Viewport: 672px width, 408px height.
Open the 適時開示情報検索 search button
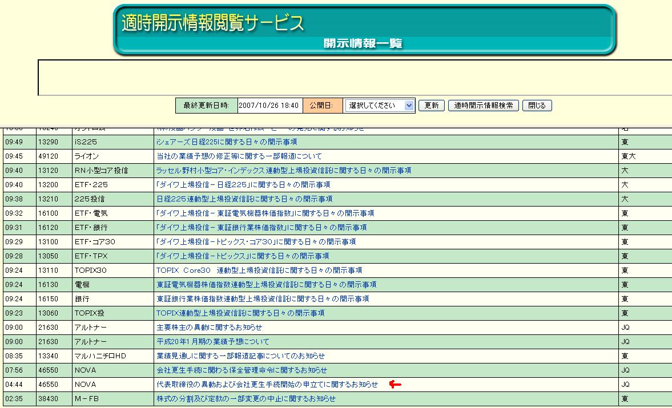click(484, 106)
